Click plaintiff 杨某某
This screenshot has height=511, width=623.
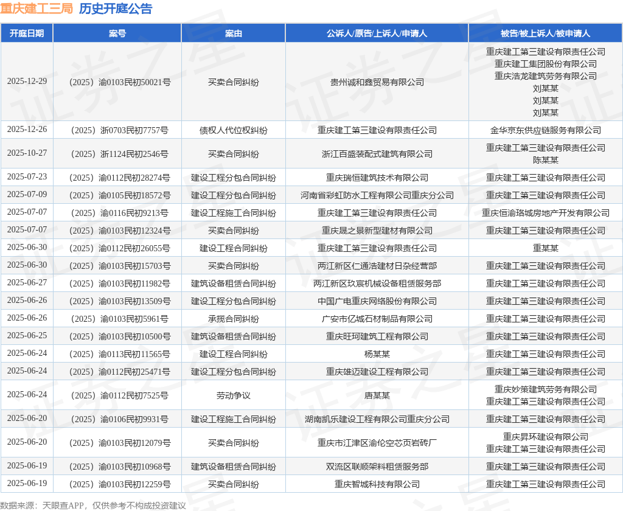click(x=377, y=354)
